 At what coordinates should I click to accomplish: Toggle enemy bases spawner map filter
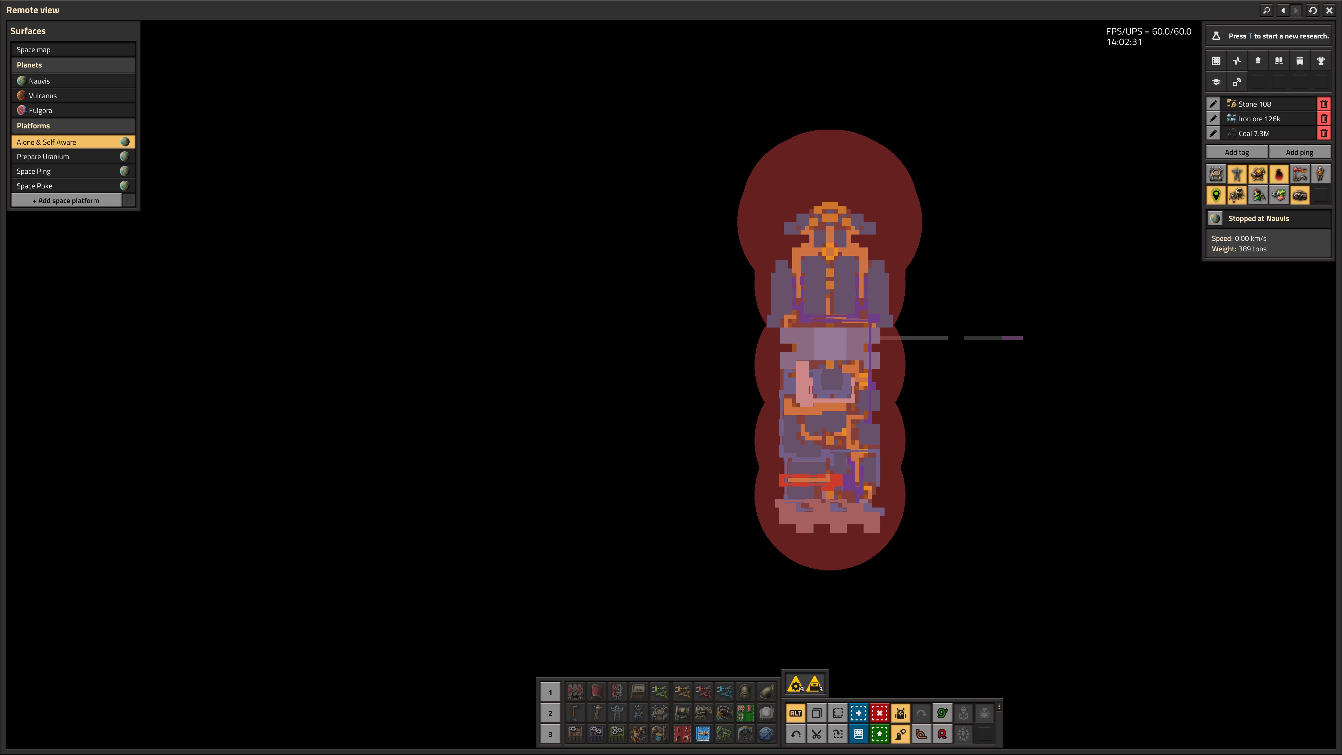point(1237,195)
